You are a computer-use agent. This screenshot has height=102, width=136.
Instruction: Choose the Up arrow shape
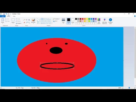50,21
